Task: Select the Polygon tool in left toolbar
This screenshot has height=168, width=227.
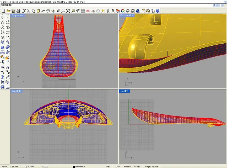Action: click(x=2, y=37)
